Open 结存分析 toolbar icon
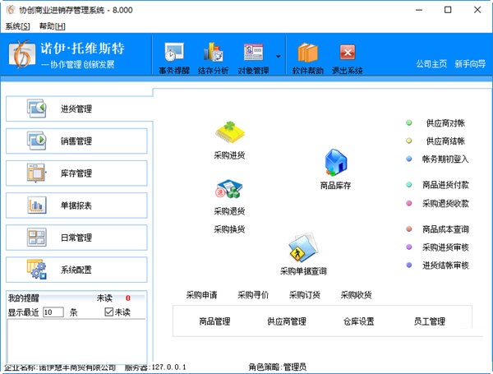The height and width of the screenshot is (374, 493). [213, 53]
